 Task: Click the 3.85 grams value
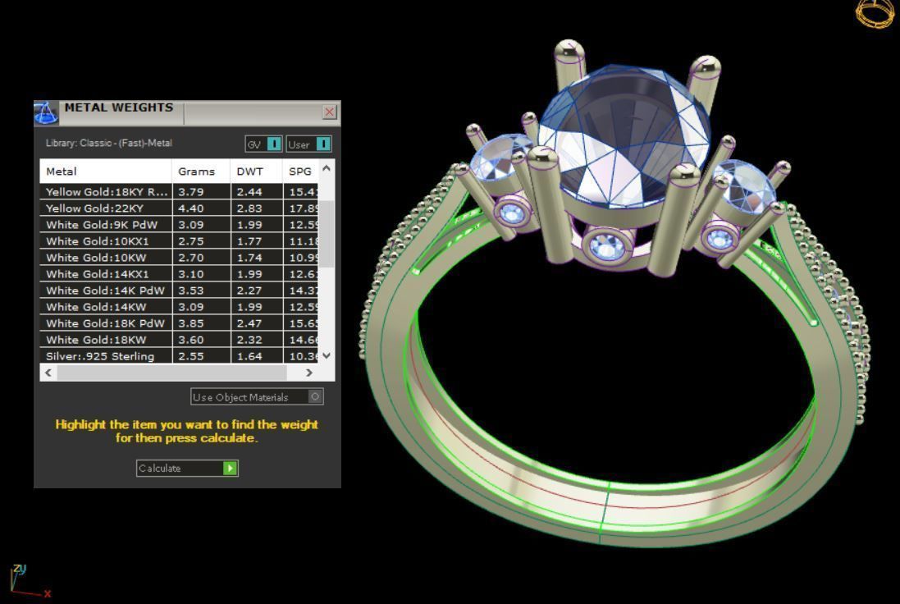[190, 323]
